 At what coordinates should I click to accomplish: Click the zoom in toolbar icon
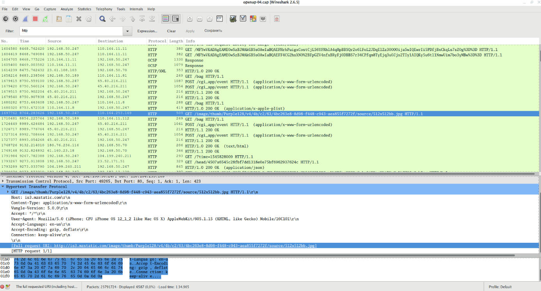click(190, 19)
